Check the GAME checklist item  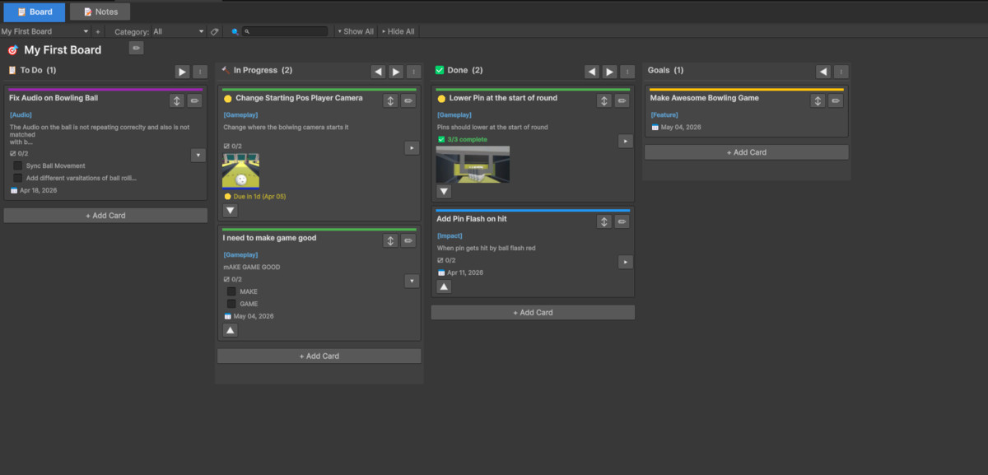click(232, 304)
